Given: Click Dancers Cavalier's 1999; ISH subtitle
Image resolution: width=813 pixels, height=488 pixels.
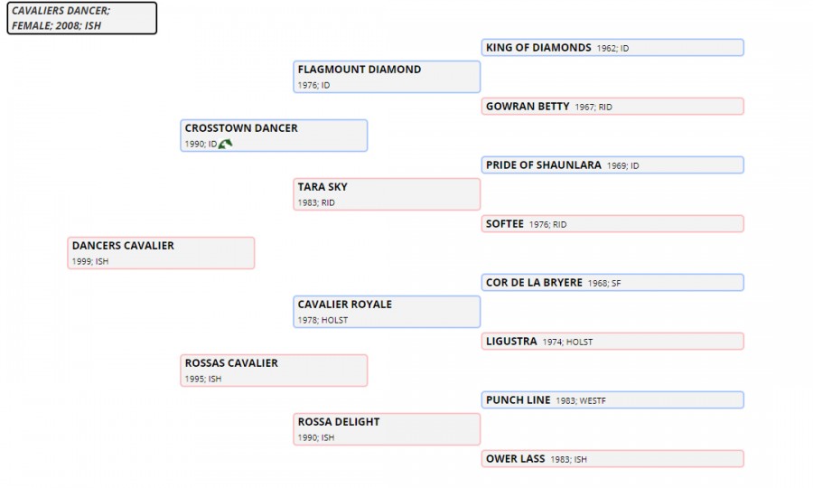Looking at the screenshot, I should pyautogui.click(x=90, y=261).
